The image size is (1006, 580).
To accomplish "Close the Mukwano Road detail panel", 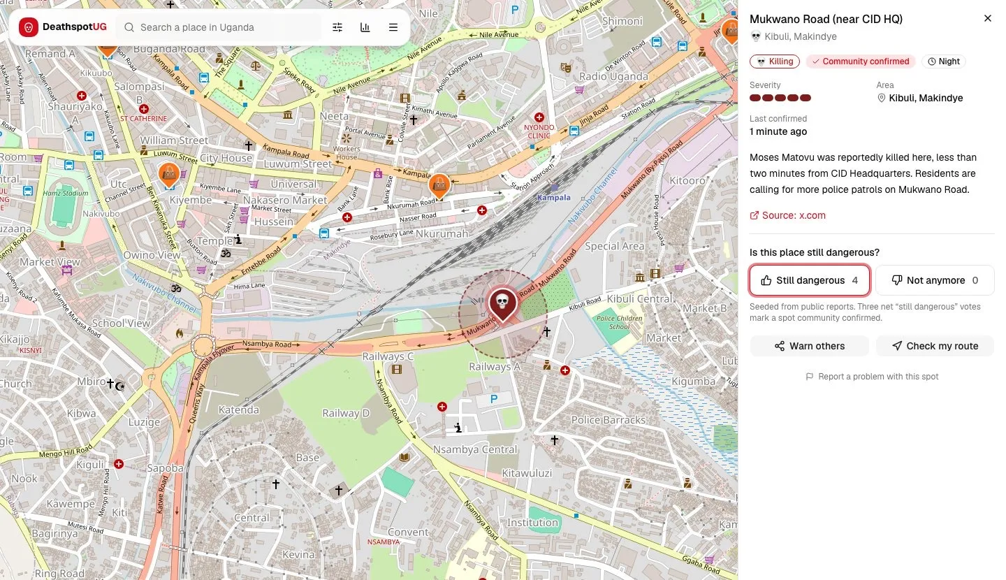I will pos(987,19).
